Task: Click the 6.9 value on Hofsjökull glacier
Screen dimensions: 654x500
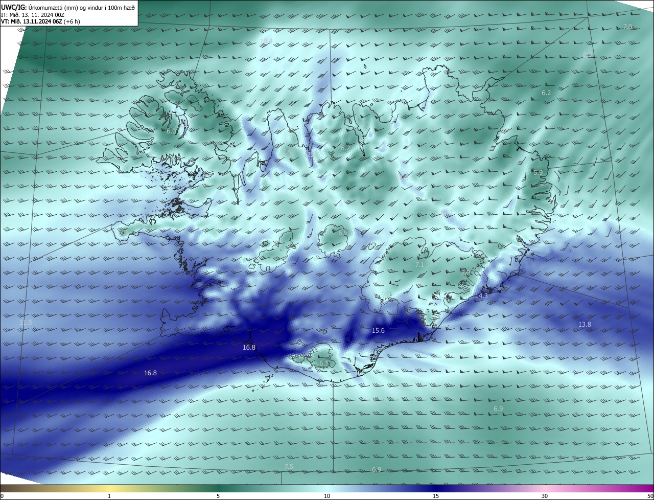Action: click(x=343, y=233)
